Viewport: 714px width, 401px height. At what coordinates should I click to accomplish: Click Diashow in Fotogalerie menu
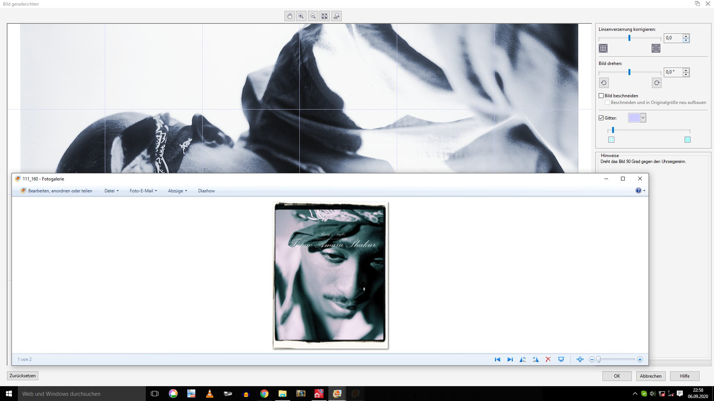pos(206,191)
